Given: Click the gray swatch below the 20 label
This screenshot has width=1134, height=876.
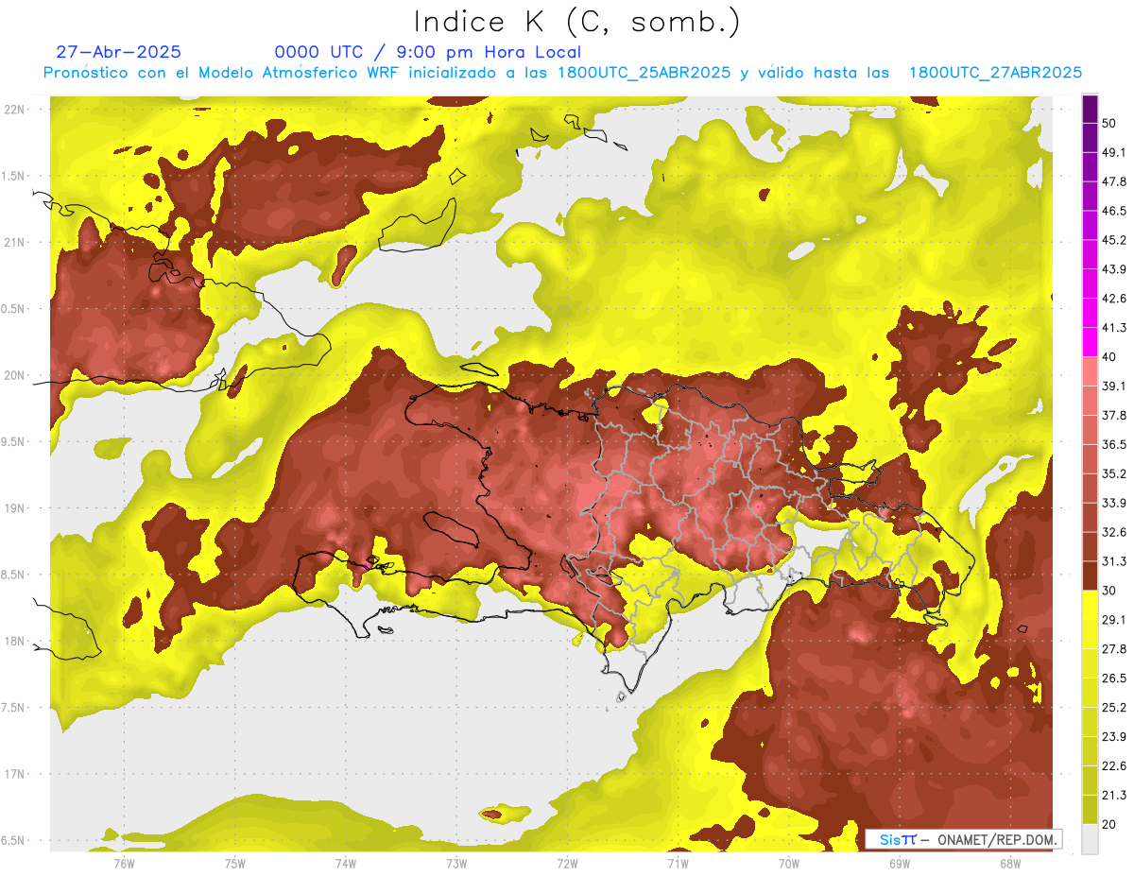Looking at the screenshot, I should (x=1090, y=839).
